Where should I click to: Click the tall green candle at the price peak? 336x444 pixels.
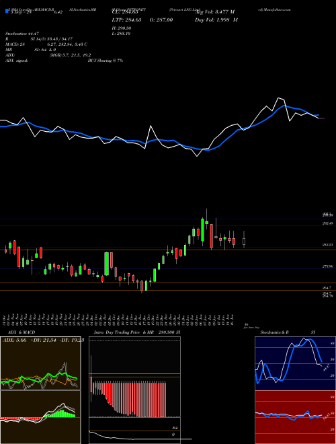point(202,230)
